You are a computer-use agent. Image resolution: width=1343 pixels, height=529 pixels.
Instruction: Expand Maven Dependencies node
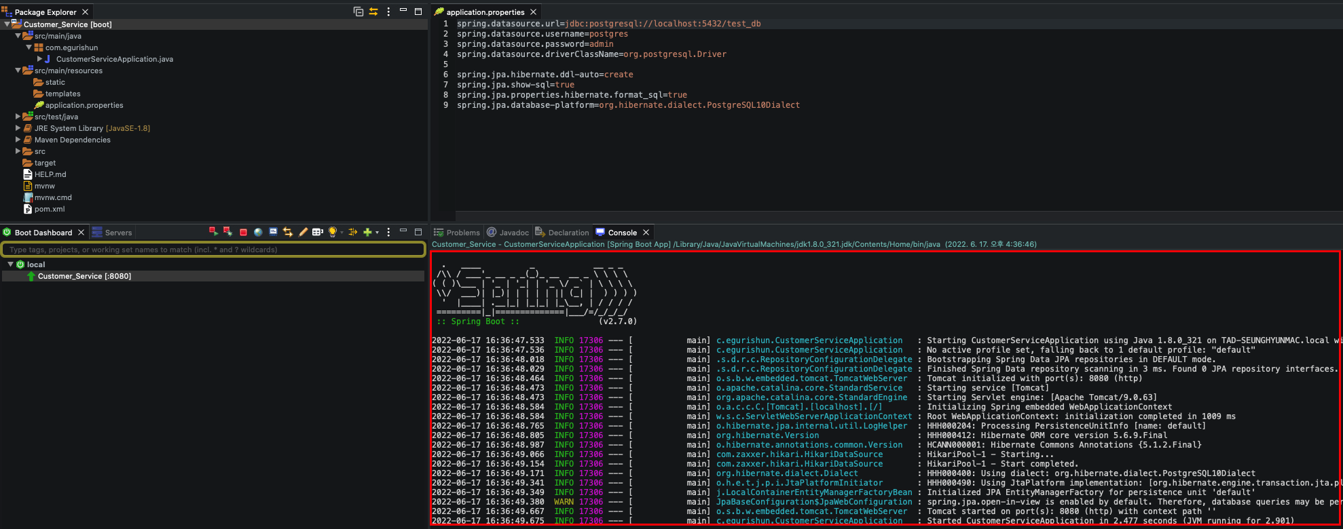18,140
